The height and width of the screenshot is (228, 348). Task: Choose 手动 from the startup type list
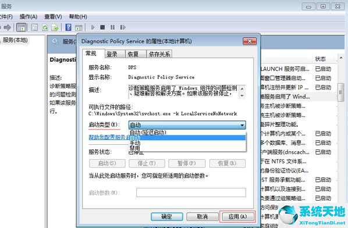(187, 143)
